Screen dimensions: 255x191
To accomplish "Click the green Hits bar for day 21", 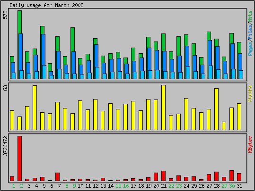I will pos(163,42).
